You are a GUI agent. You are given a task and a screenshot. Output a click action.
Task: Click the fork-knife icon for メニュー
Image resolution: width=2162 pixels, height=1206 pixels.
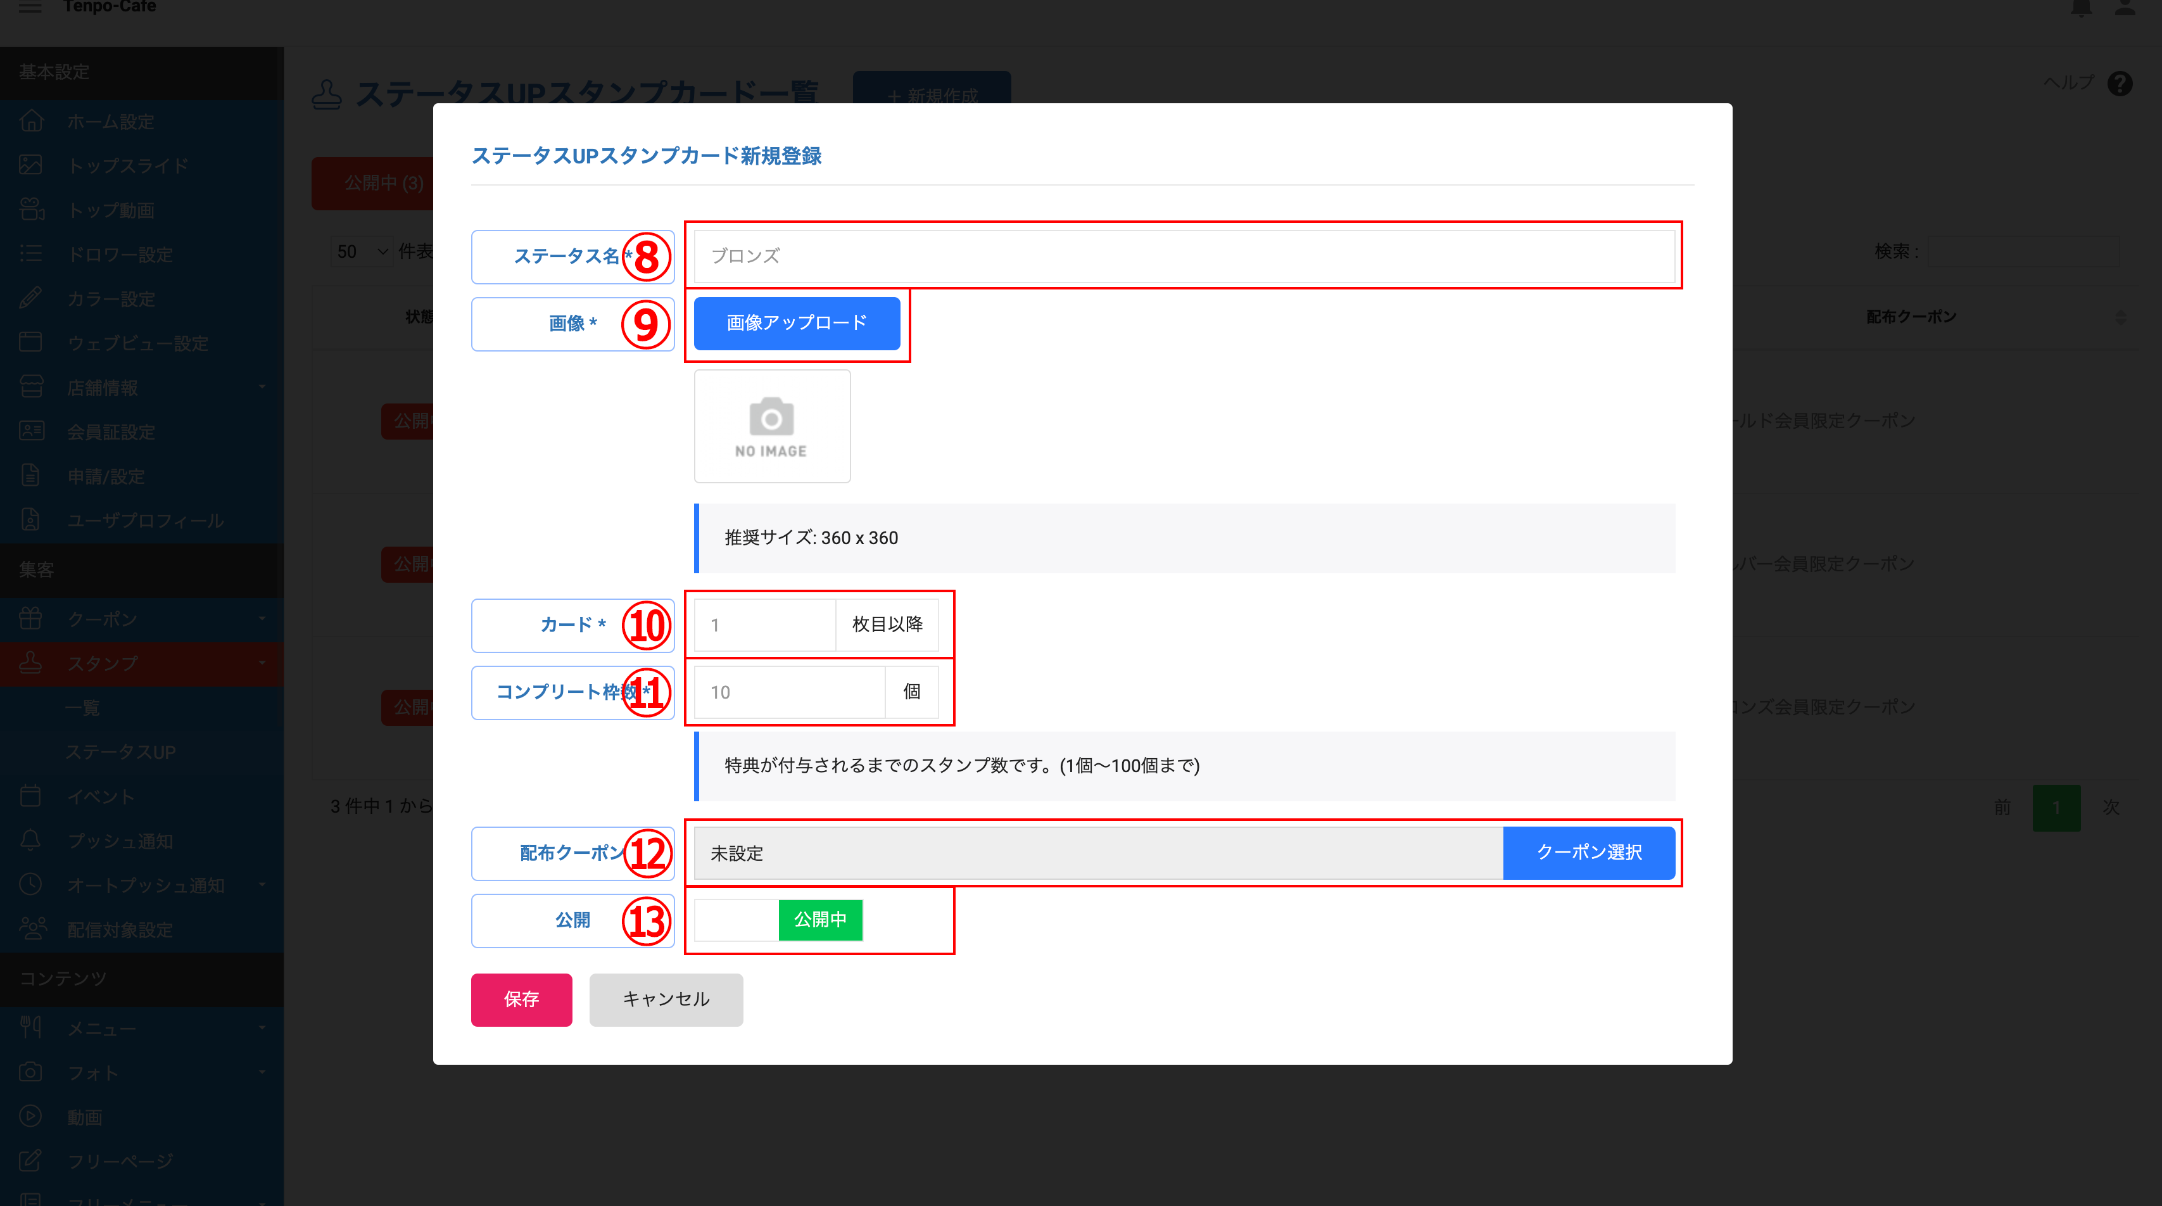pos(31,1027)
